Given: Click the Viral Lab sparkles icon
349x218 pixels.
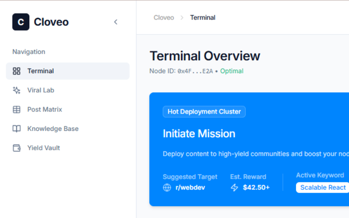Looking at the screenshot, I should (x=16, y=90).
